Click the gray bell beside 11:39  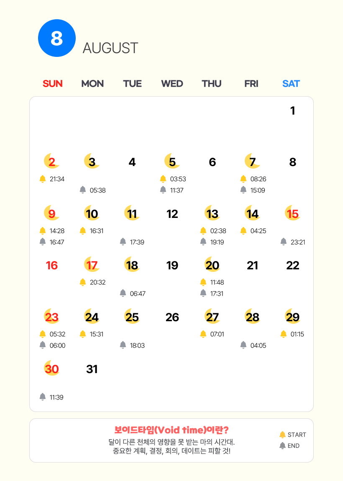[x=43, y=397]
